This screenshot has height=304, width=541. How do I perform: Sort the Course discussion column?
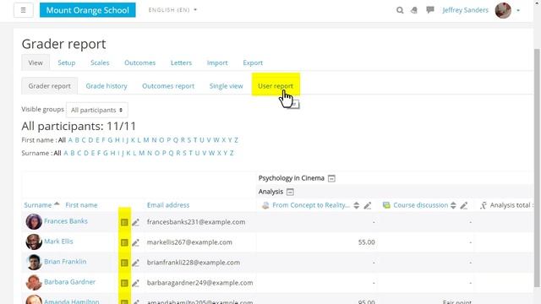pos(453,205)
